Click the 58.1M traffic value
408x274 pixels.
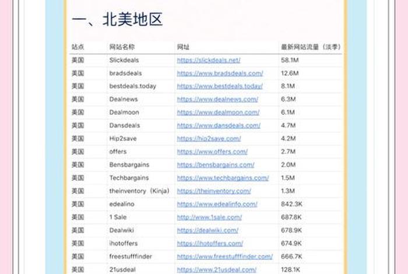290,60
